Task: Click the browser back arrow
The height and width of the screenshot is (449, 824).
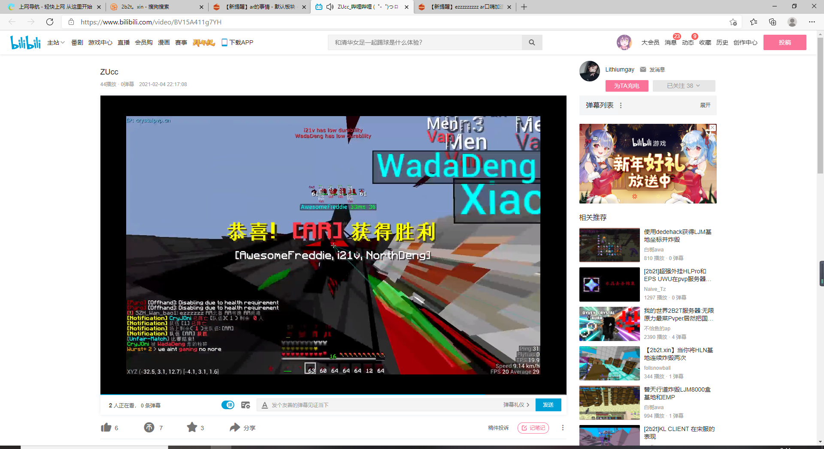Action: click(x=12, y=22)
